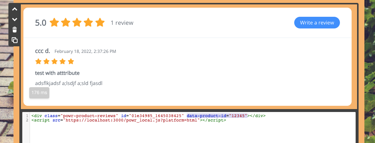This screenshot has width=375, height=143.
Task: Delete block using trash icon
Action: pos(15,30)
